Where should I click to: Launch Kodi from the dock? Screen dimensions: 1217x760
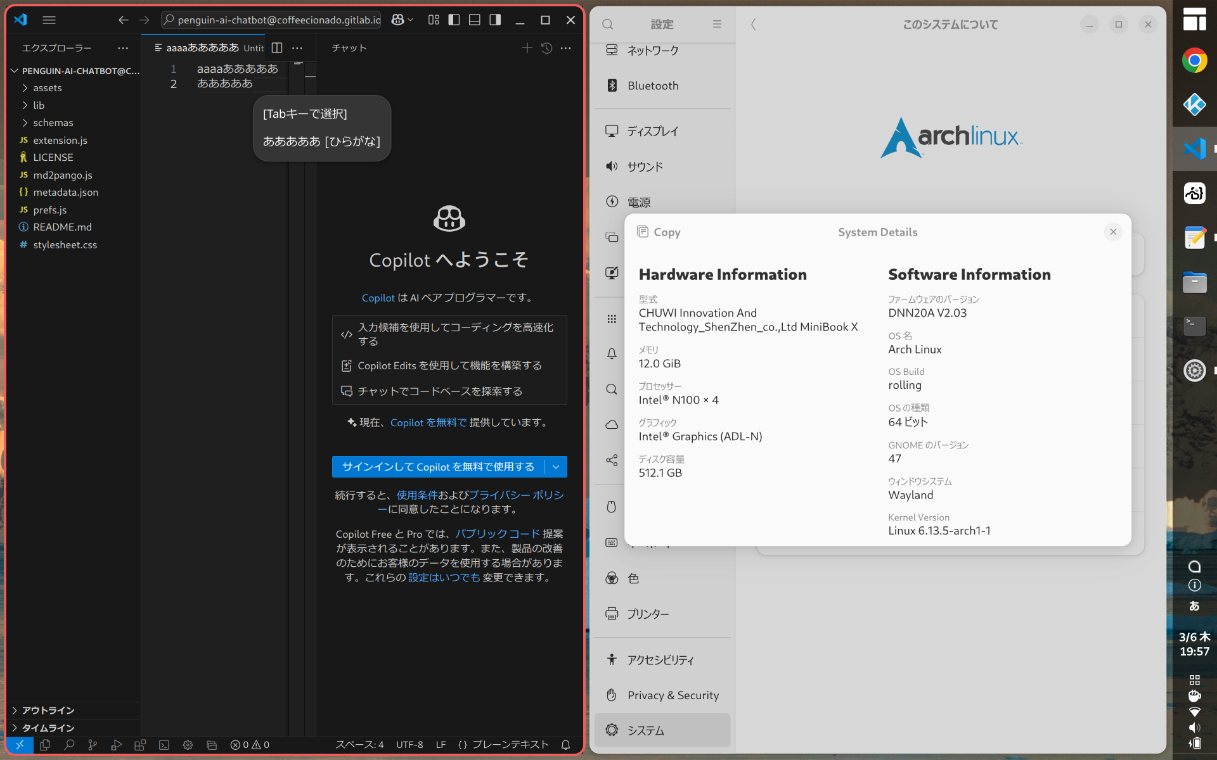coord(1194,104)
